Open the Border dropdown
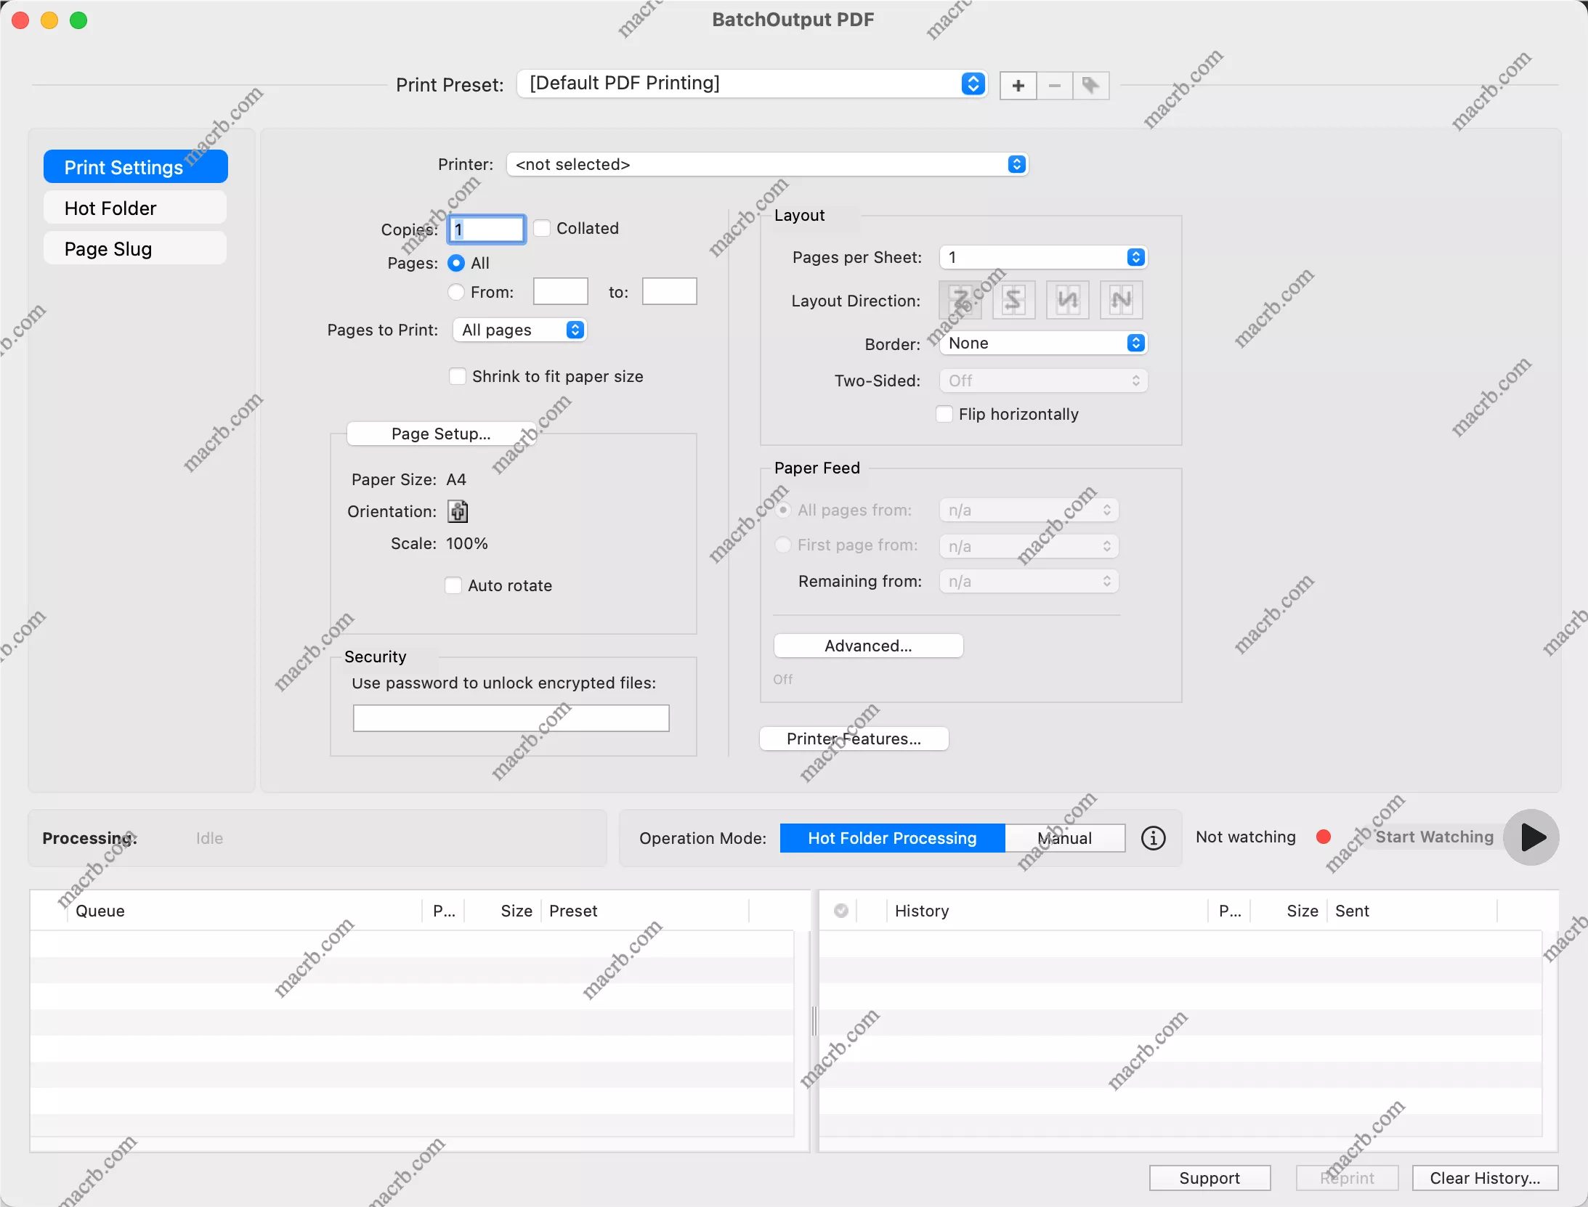 (x=1043, y=343)
